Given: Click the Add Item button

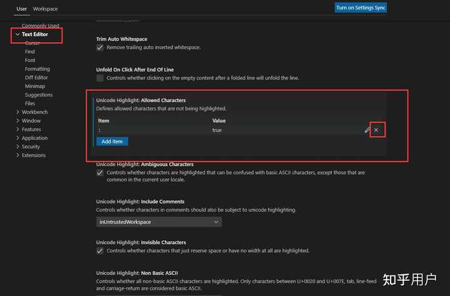Looking at the screenshot, I should [112, 141].
